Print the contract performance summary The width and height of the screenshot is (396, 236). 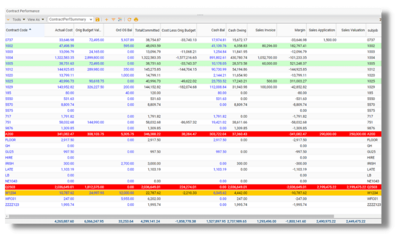pos(135,19)
